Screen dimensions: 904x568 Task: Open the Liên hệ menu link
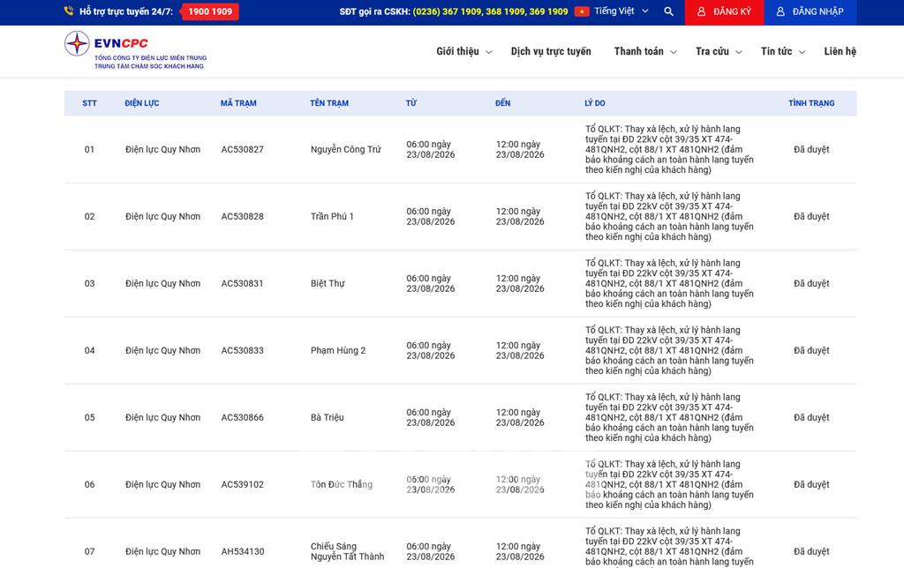(x=840, y=51)
